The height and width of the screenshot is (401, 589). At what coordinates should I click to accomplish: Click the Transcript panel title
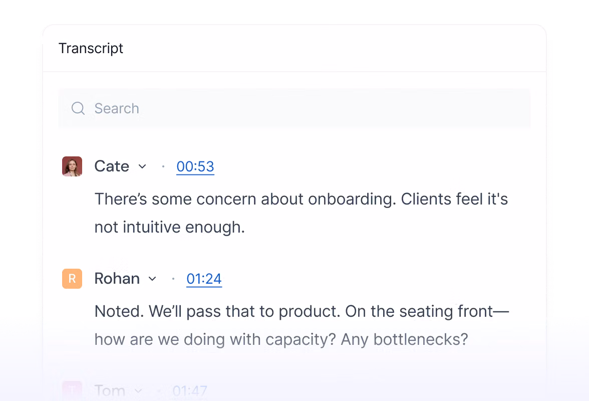coord(91,48)
